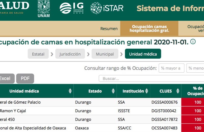Sort table by Unidad médica column
This screenshot has height=132, width=204.
[x=70, y=91]
